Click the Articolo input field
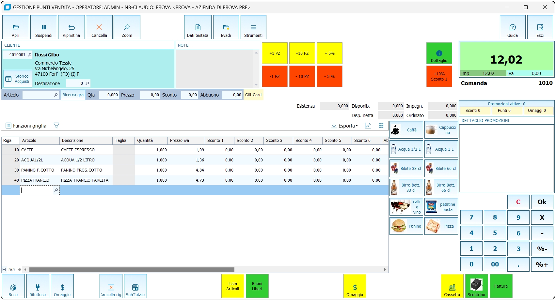This screenshot has width=556, height=301. coord(38,95)
